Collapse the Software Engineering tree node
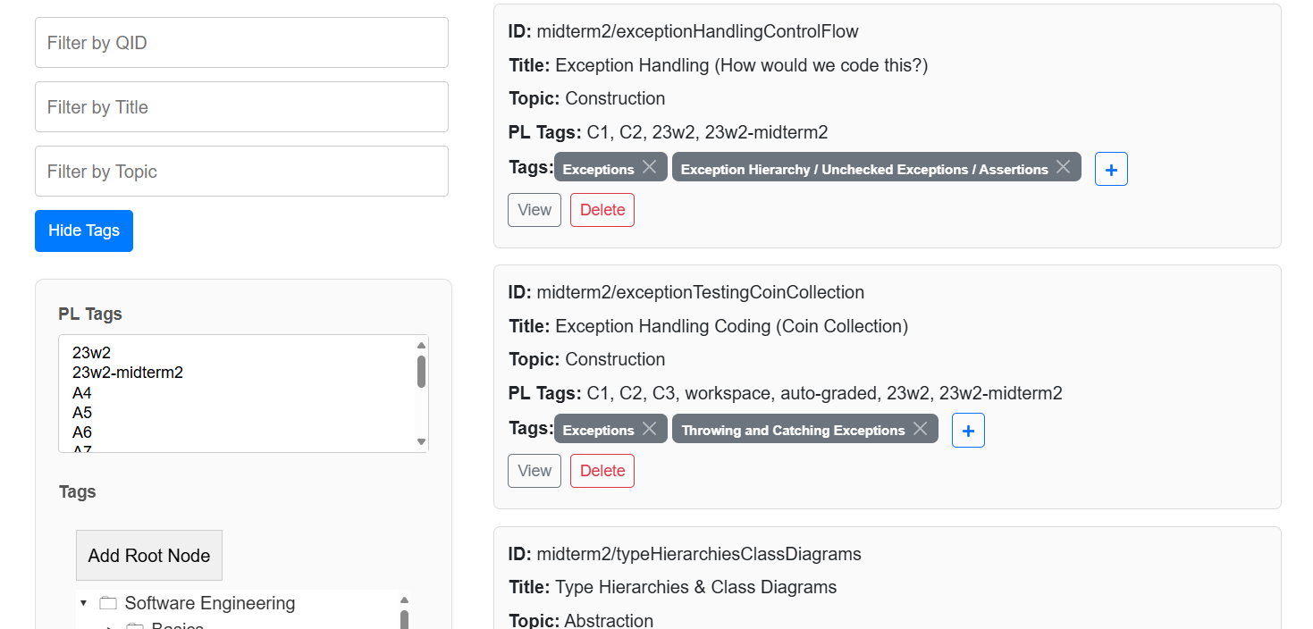The image size is (1313, 629). pyautogui.click(x=84, y=603)
